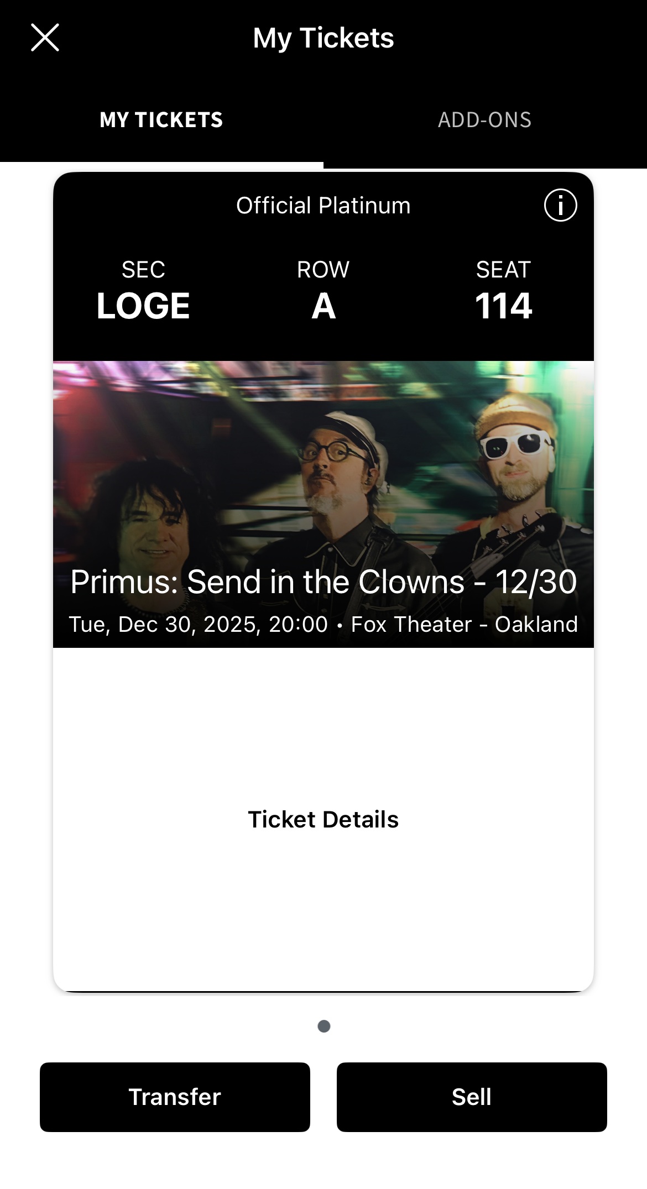Tap the white sunglasses in the photo

pos(515,444)
